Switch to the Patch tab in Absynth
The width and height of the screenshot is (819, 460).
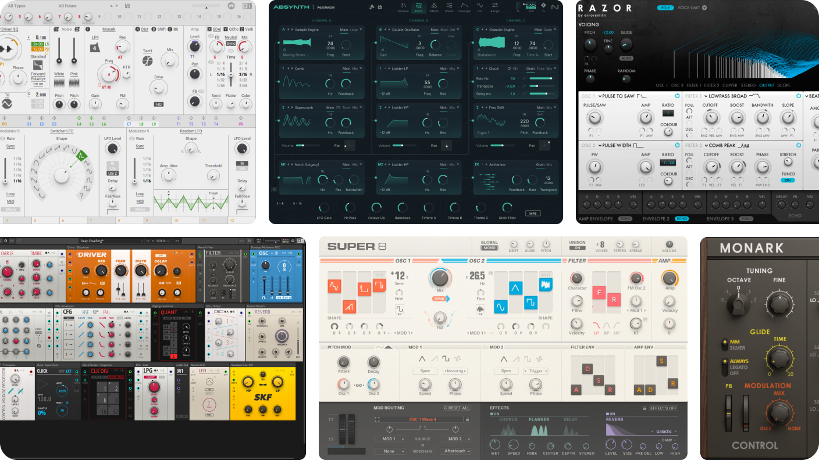tap(419, 6)
